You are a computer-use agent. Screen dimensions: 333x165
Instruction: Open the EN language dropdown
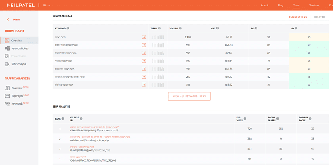[x=47, y=5]
